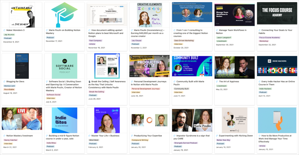Open Manage Team Workflows in Notion title
This screenshot has height=155, width=299.
pyautogui.click(x=231, y=31)
